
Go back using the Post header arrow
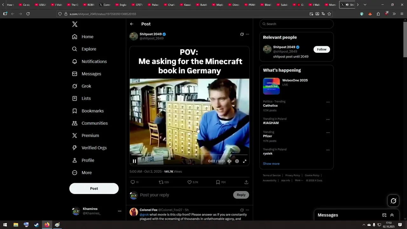click(x=132, y=24)
